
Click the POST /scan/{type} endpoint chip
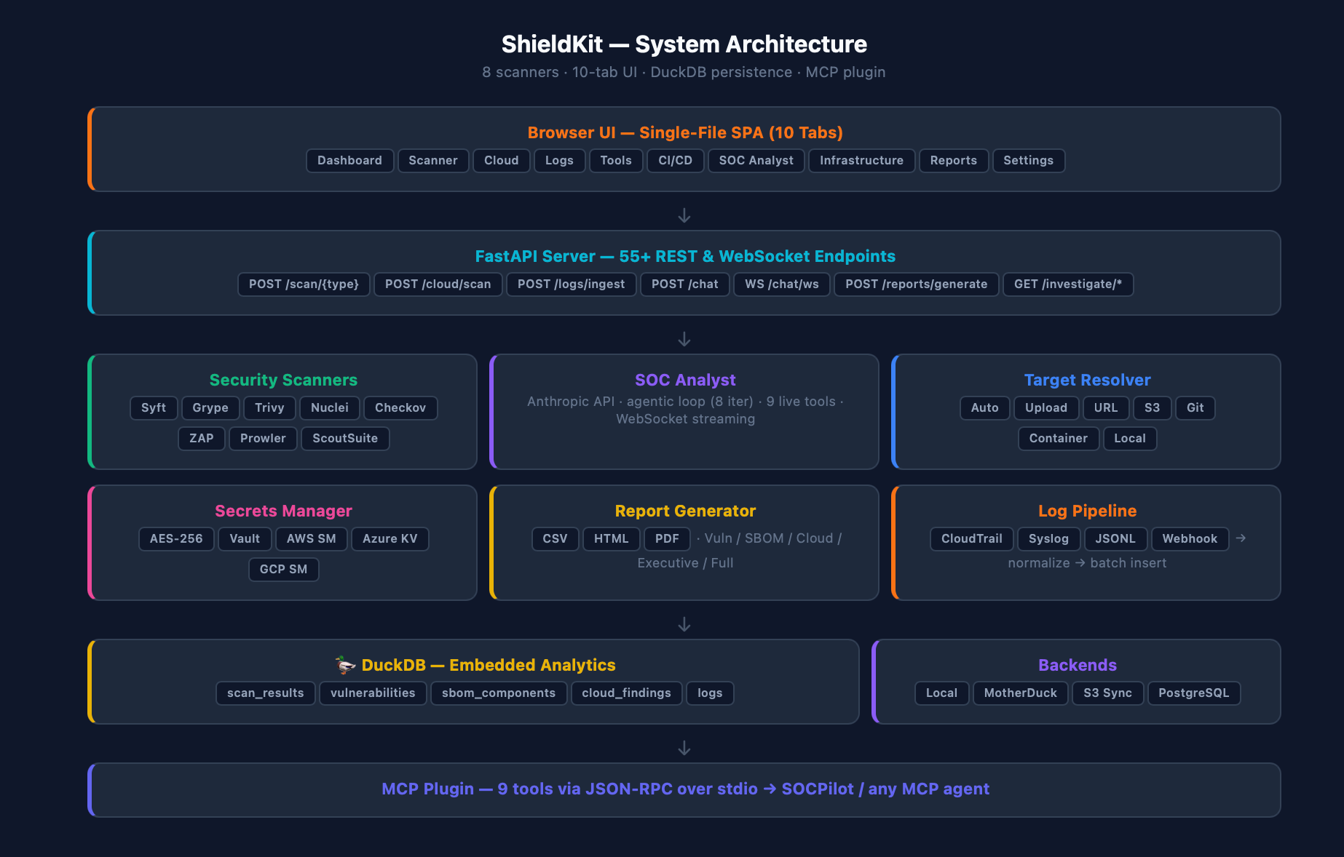304,284
